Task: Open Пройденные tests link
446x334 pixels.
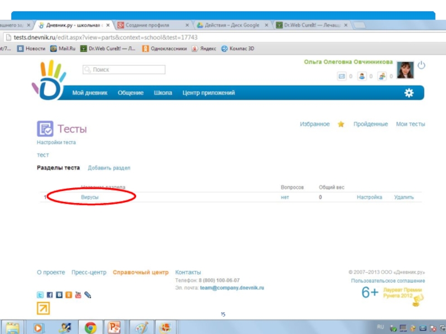Action: point(371,124)
